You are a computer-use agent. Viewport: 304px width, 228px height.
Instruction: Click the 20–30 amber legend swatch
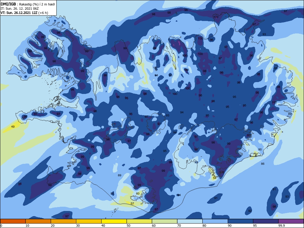tap(64, 221)
